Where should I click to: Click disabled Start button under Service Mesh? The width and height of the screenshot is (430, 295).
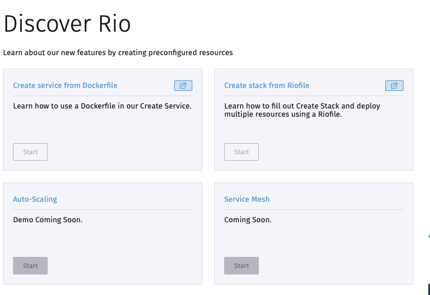point(241,266)
